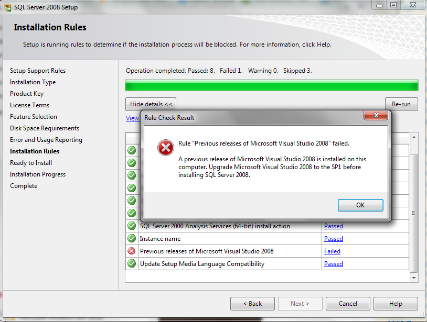The image size is (427, 322).
Task: Open the View detailed report link
Action: [132, 118]
